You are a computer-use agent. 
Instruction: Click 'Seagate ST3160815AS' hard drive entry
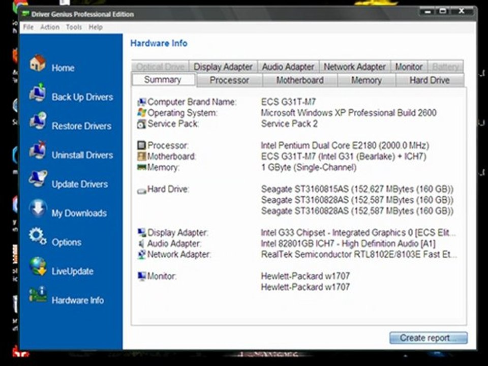(x=304, y=189)
